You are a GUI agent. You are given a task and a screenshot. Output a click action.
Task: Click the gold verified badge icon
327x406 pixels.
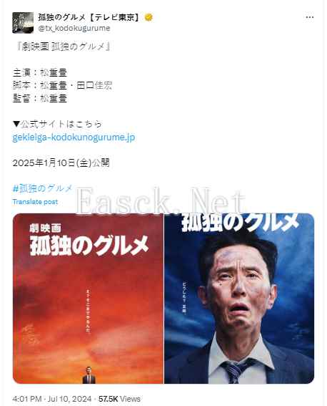click(149, 17)
